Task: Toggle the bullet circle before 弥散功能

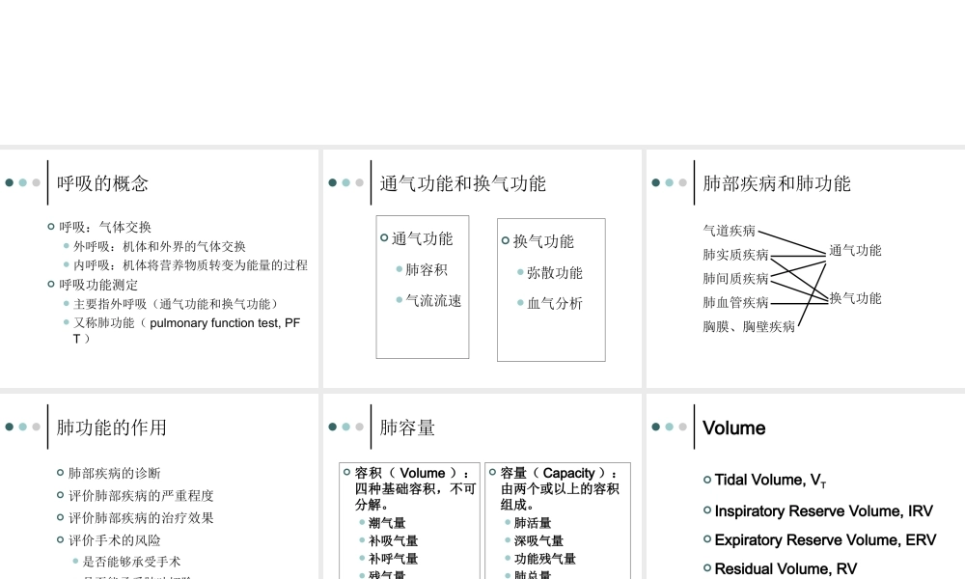Action: (x=520, y=272)
